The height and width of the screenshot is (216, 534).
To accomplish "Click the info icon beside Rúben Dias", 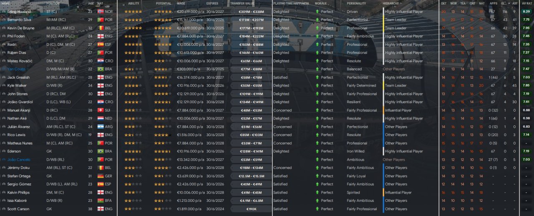I will pyautogui.click(x=4, y=53).
